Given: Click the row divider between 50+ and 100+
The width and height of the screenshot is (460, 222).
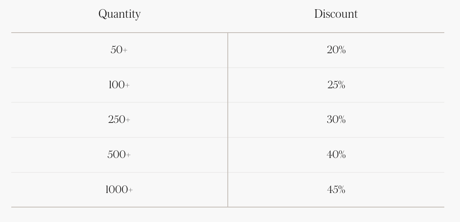Looking at the screenshot, I should point(120,68).
